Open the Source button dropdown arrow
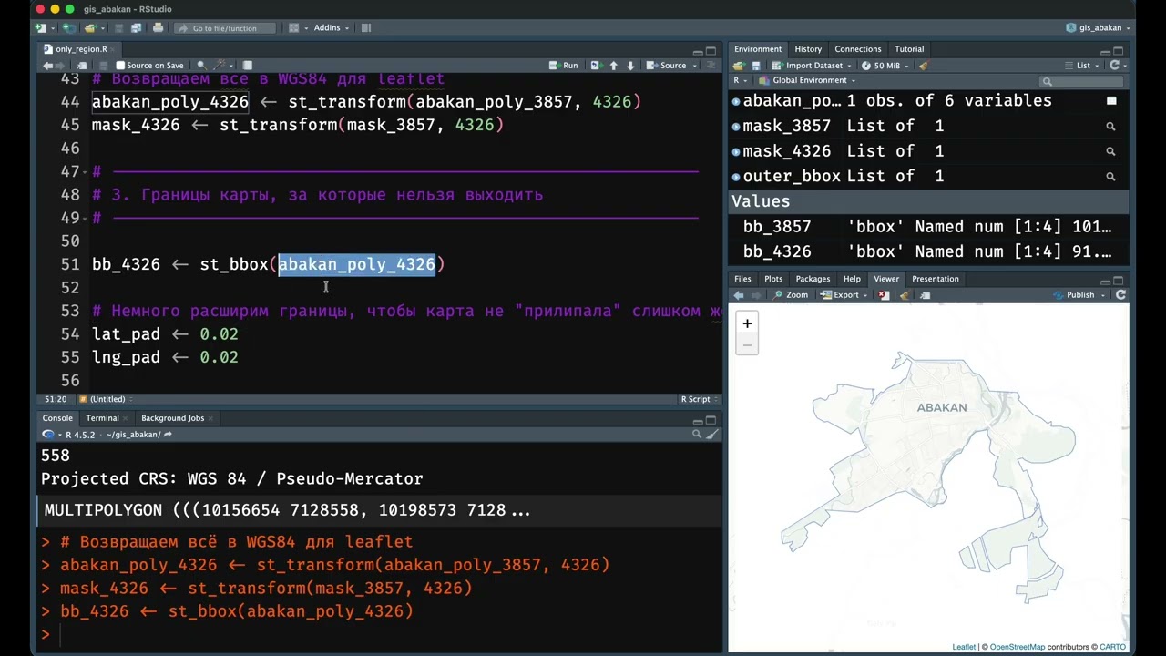Image resolution: width=1166 pixels, height=656 pixels. tap(692, 66)
